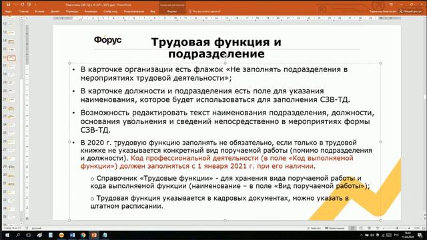Select slide thumbnail 27
427x240 pixels.
click(11, 150)
